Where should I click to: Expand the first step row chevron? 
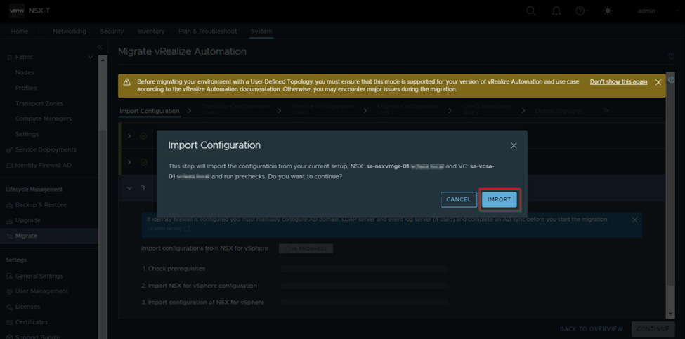pos(129,135)
